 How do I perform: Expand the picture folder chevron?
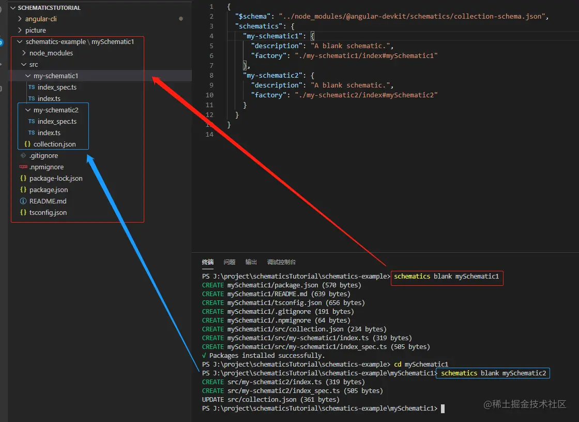coord(20,31)
